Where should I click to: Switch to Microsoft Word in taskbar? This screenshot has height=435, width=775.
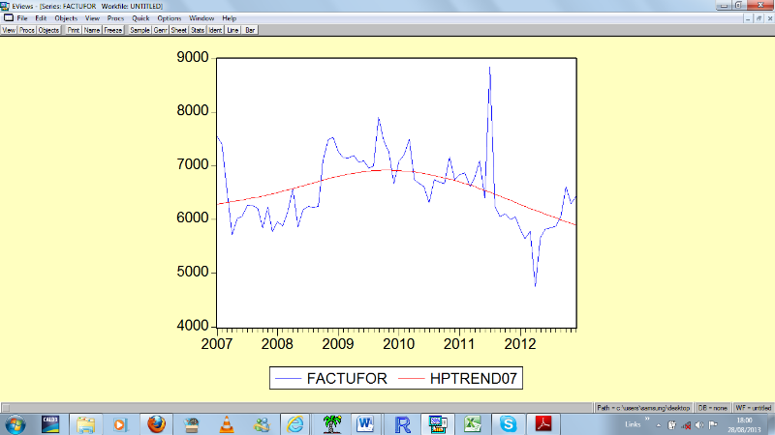366,424
